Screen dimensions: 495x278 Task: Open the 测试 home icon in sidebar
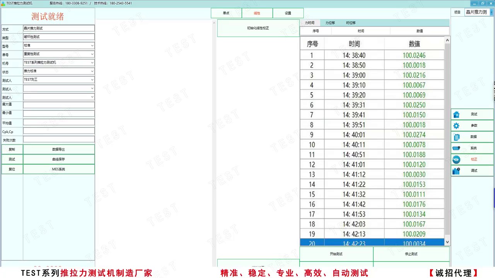tap(456, 114)
